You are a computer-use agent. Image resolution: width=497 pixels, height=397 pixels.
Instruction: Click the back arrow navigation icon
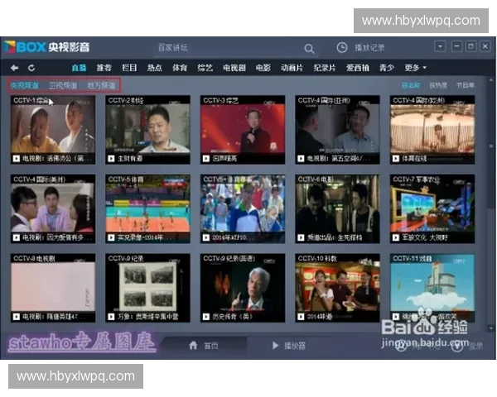pyautogui.click(x=15, y=67)
